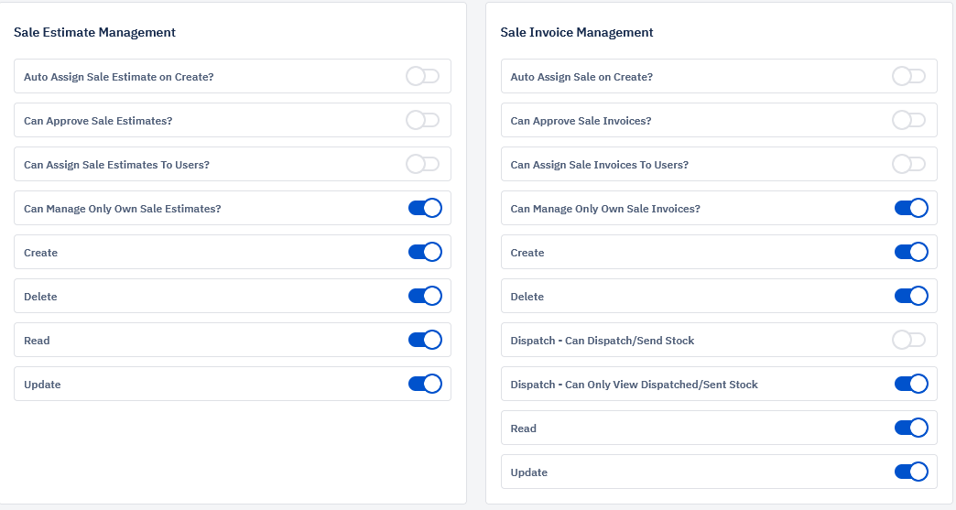Image resolution: width=956 pixels, height=510 pixels.
Task: Toggle off Delete under Sale Invoice Management
Action: pyautogui.click(x=911, y=296)
